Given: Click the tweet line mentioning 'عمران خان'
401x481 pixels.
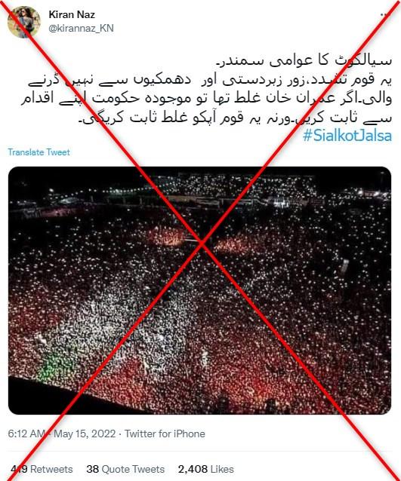Looking at the screenshot, I should pyautogui.click(x=206, y=99).
